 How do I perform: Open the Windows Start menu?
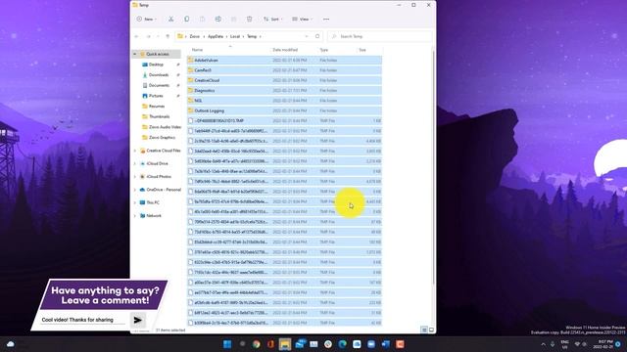(227, 344)
